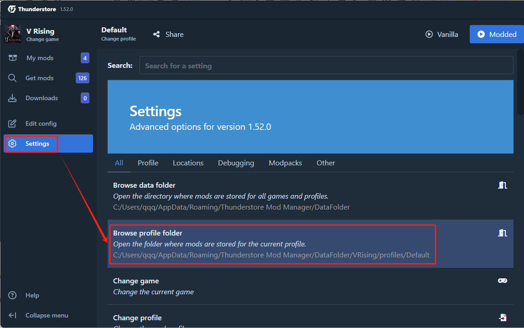Click Change game under V Rising
This screenshot has height=328, width=524.
(42, 39)
